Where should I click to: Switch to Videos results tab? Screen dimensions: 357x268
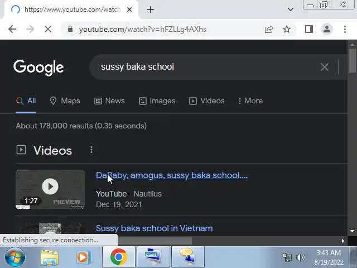207,101
